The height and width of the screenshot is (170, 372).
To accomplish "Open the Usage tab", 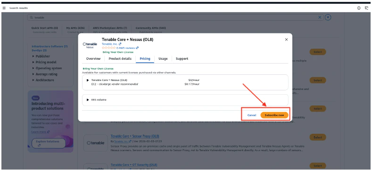I will (163, 58).
